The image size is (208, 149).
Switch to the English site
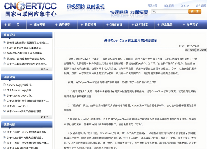click(x=185, y=6)
